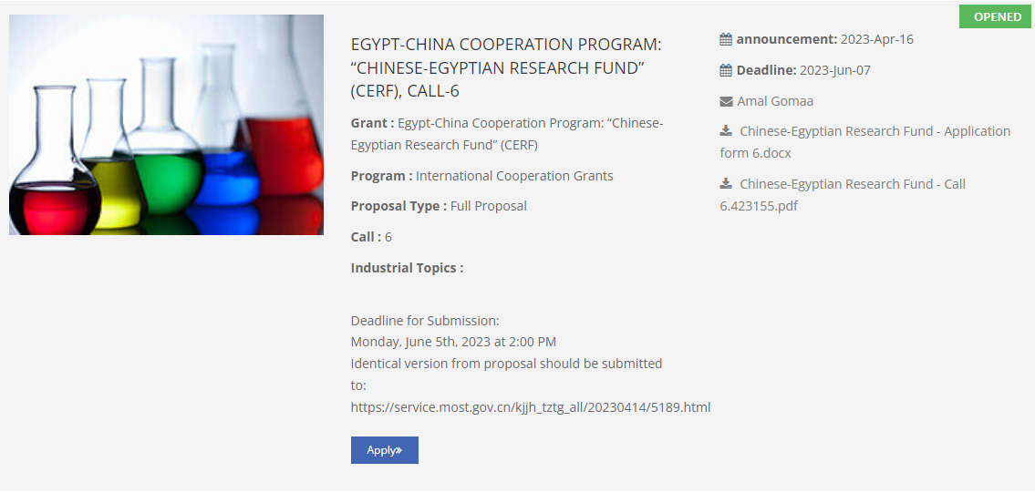Open the laboratory flasks thumbnail image
1035x493 pixels.
[166, 125]
